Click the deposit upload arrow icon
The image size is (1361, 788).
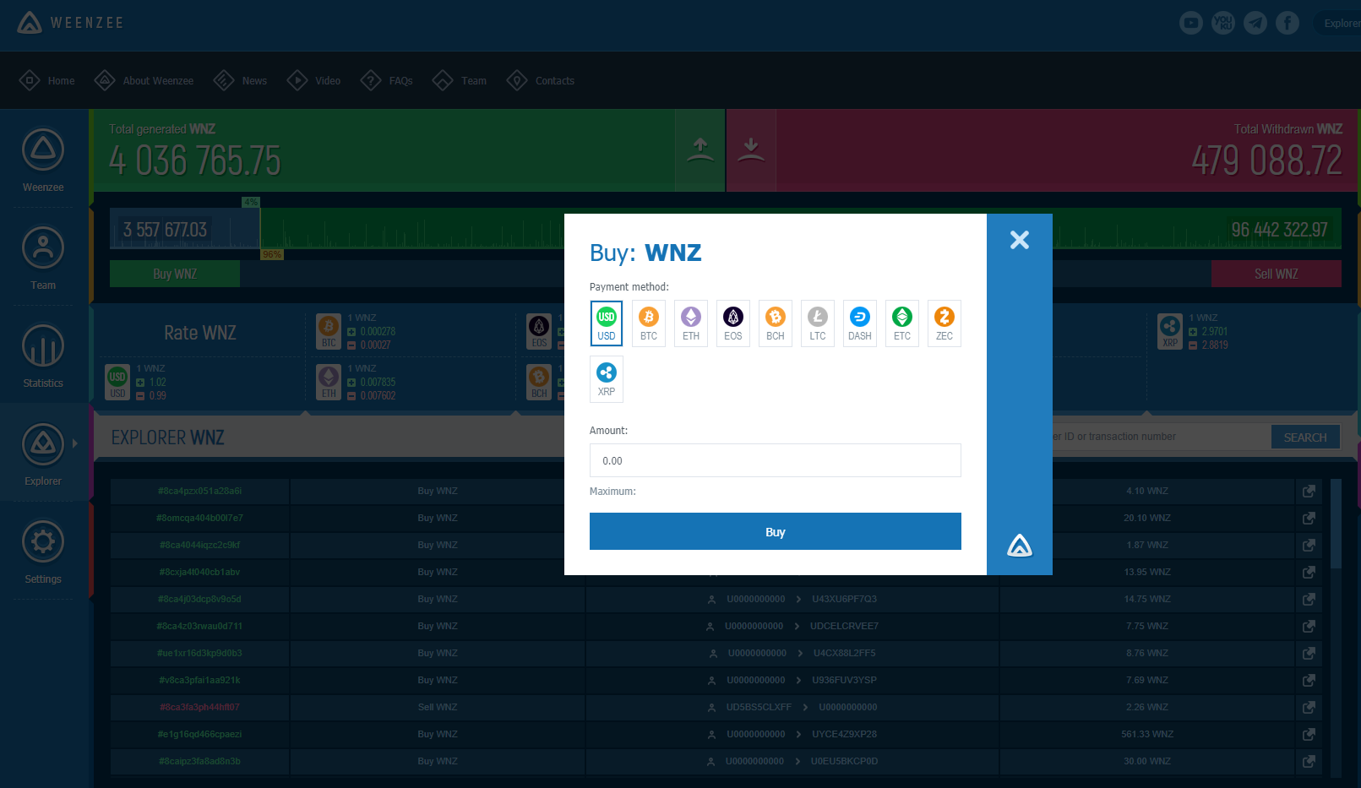coord(700,150)
